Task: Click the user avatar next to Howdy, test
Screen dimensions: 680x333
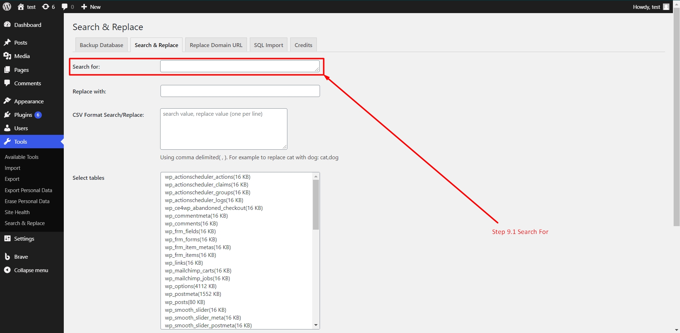Action: (666, 7)
